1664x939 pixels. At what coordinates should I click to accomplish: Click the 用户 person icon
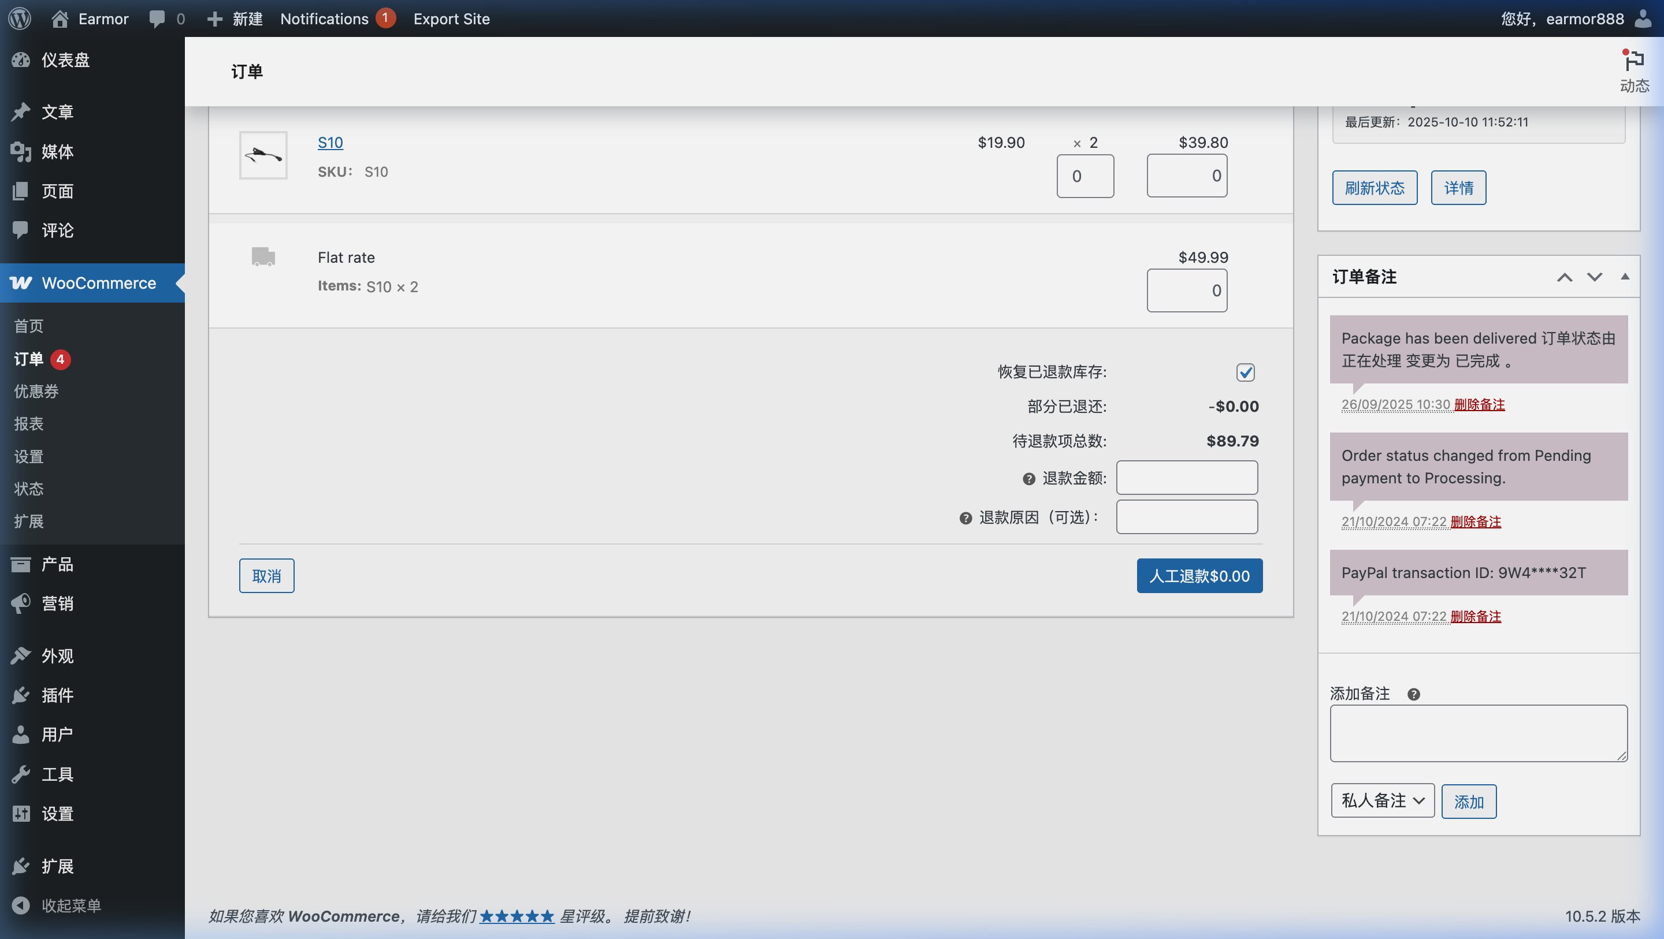click(21, 735)
